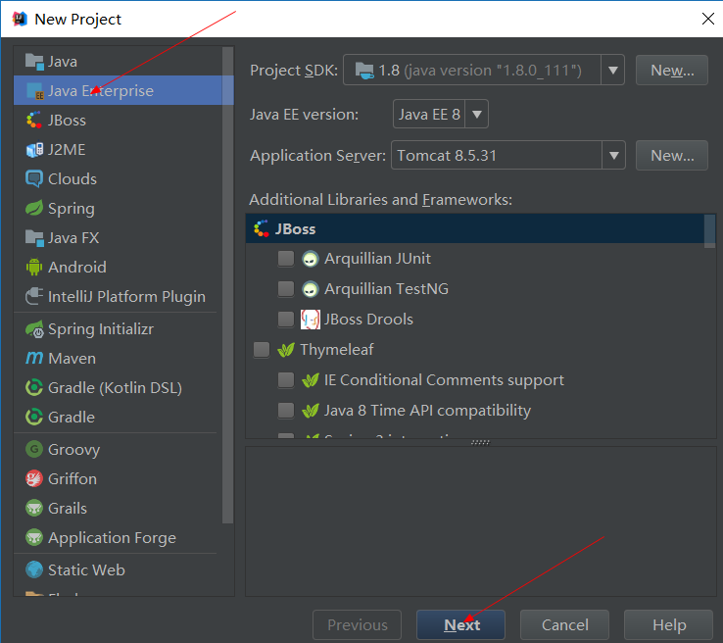
Task: Choose the Static Web globe icon
Action: (34, 570)
